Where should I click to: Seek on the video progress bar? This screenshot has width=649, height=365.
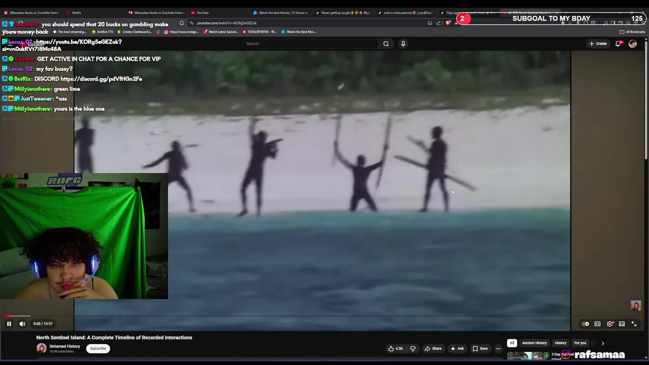[322, 316]
